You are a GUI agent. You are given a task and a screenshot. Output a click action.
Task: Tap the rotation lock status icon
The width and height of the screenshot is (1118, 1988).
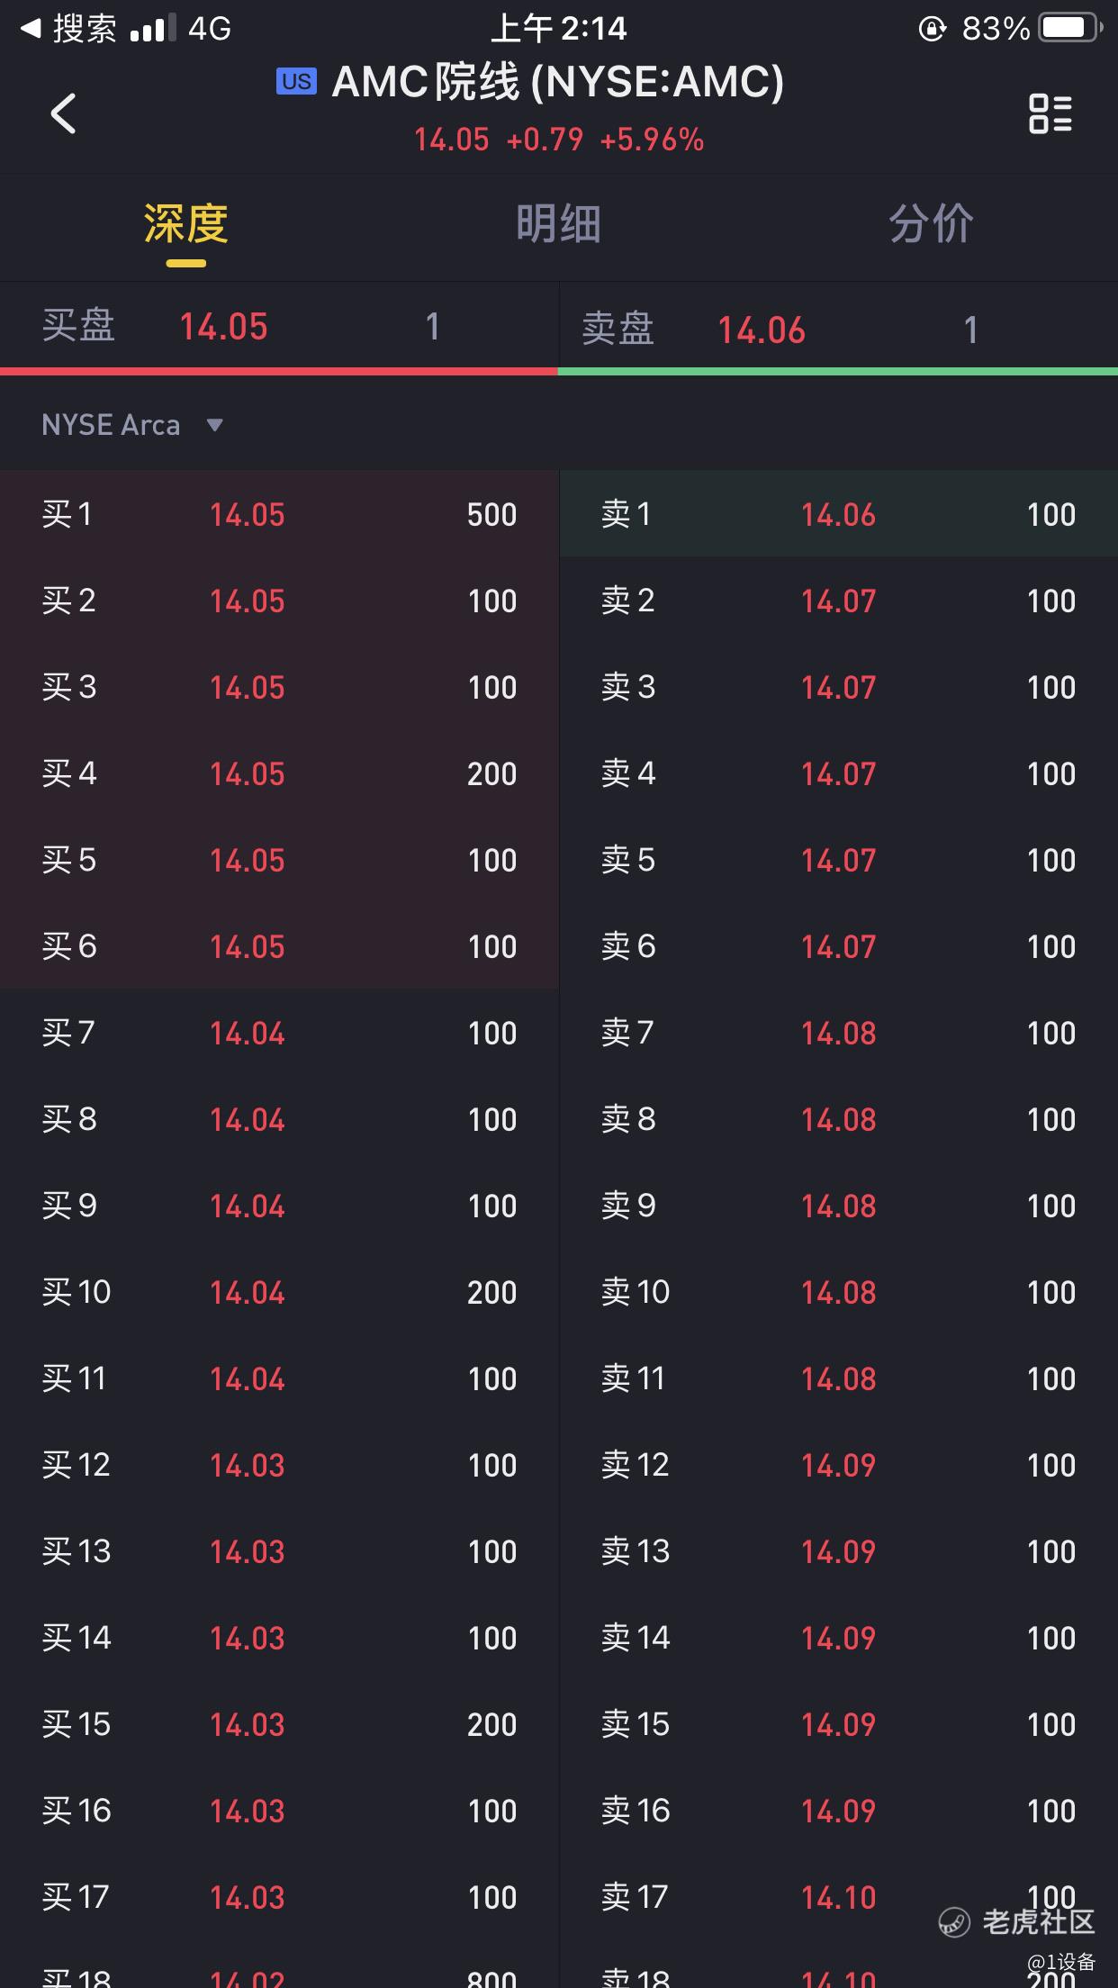pos(932,29)
